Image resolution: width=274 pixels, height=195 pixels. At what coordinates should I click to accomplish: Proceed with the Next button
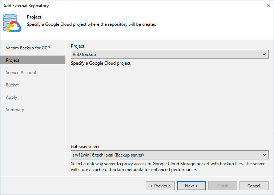point(191,186)
